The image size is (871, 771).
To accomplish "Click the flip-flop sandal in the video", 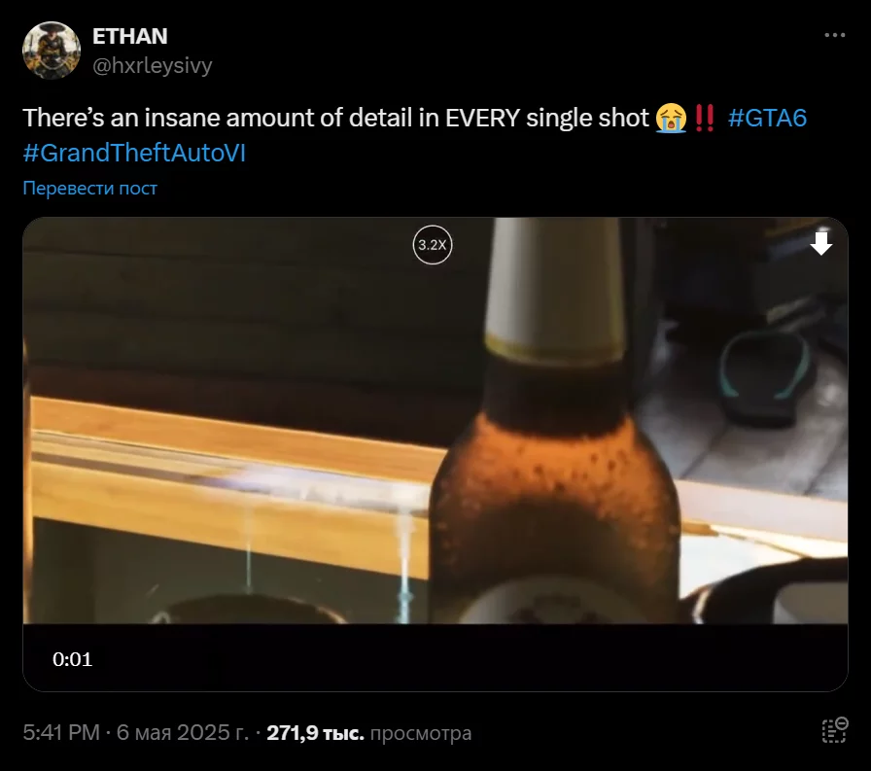I will pos(765,378).
